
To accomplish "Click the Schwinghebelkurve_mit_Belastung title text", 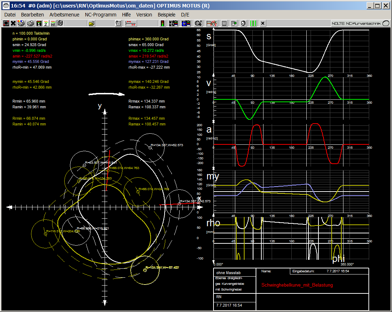I will (x=297, y=285).
